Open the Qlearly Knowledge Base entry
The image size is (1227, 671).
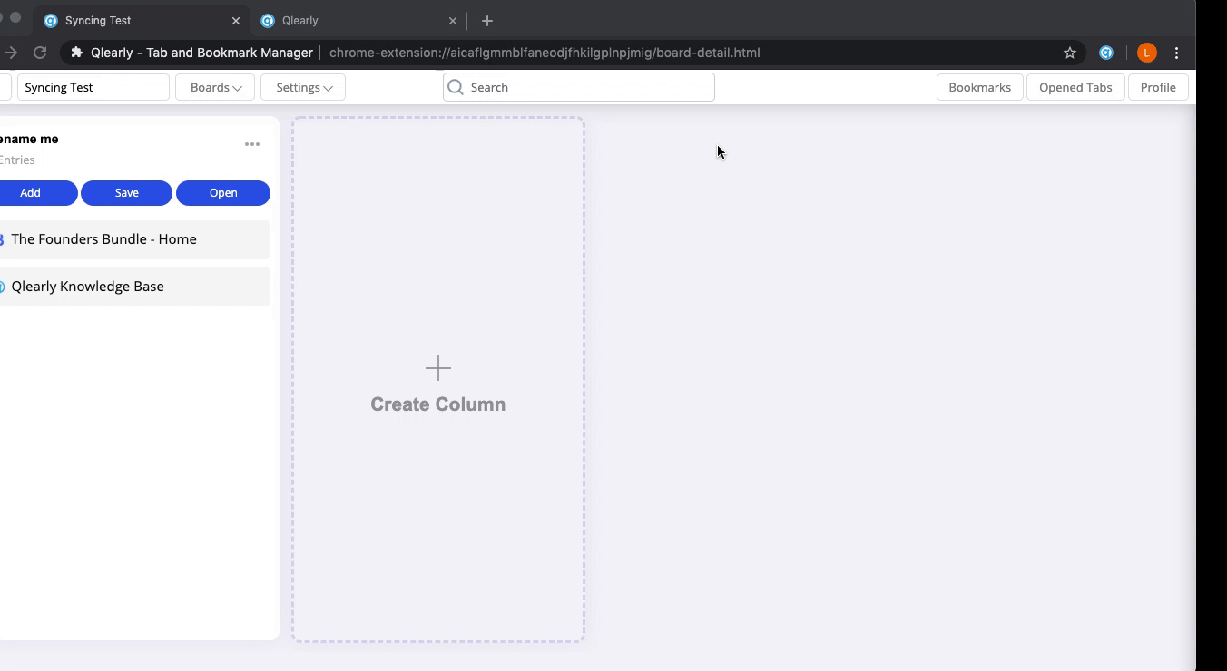tap(133, 287)
